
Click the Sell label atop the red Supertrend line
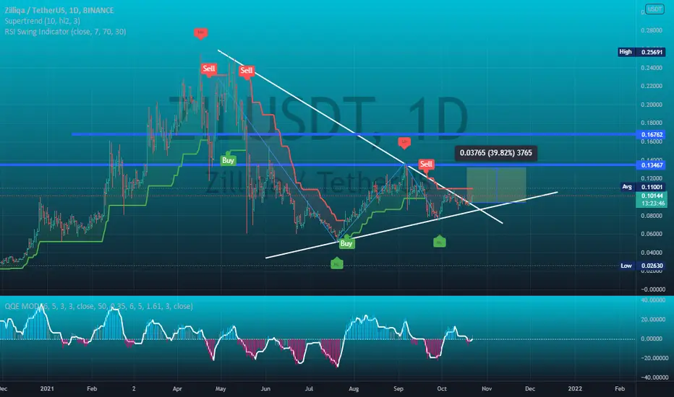[247, 71]
